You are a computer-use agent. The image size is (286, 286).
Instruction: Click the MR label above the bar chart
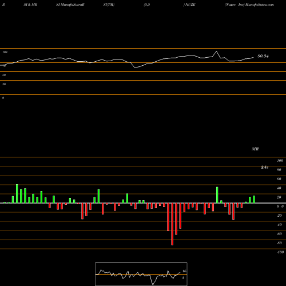(x=255, y=149)
